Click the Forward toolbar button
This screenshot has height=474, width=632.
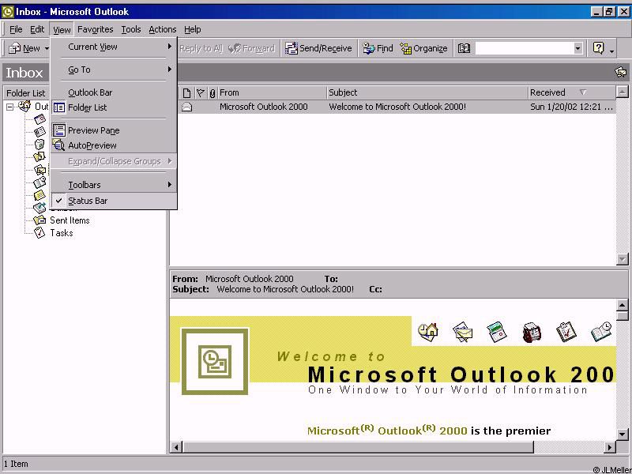(x=252, y=48)
